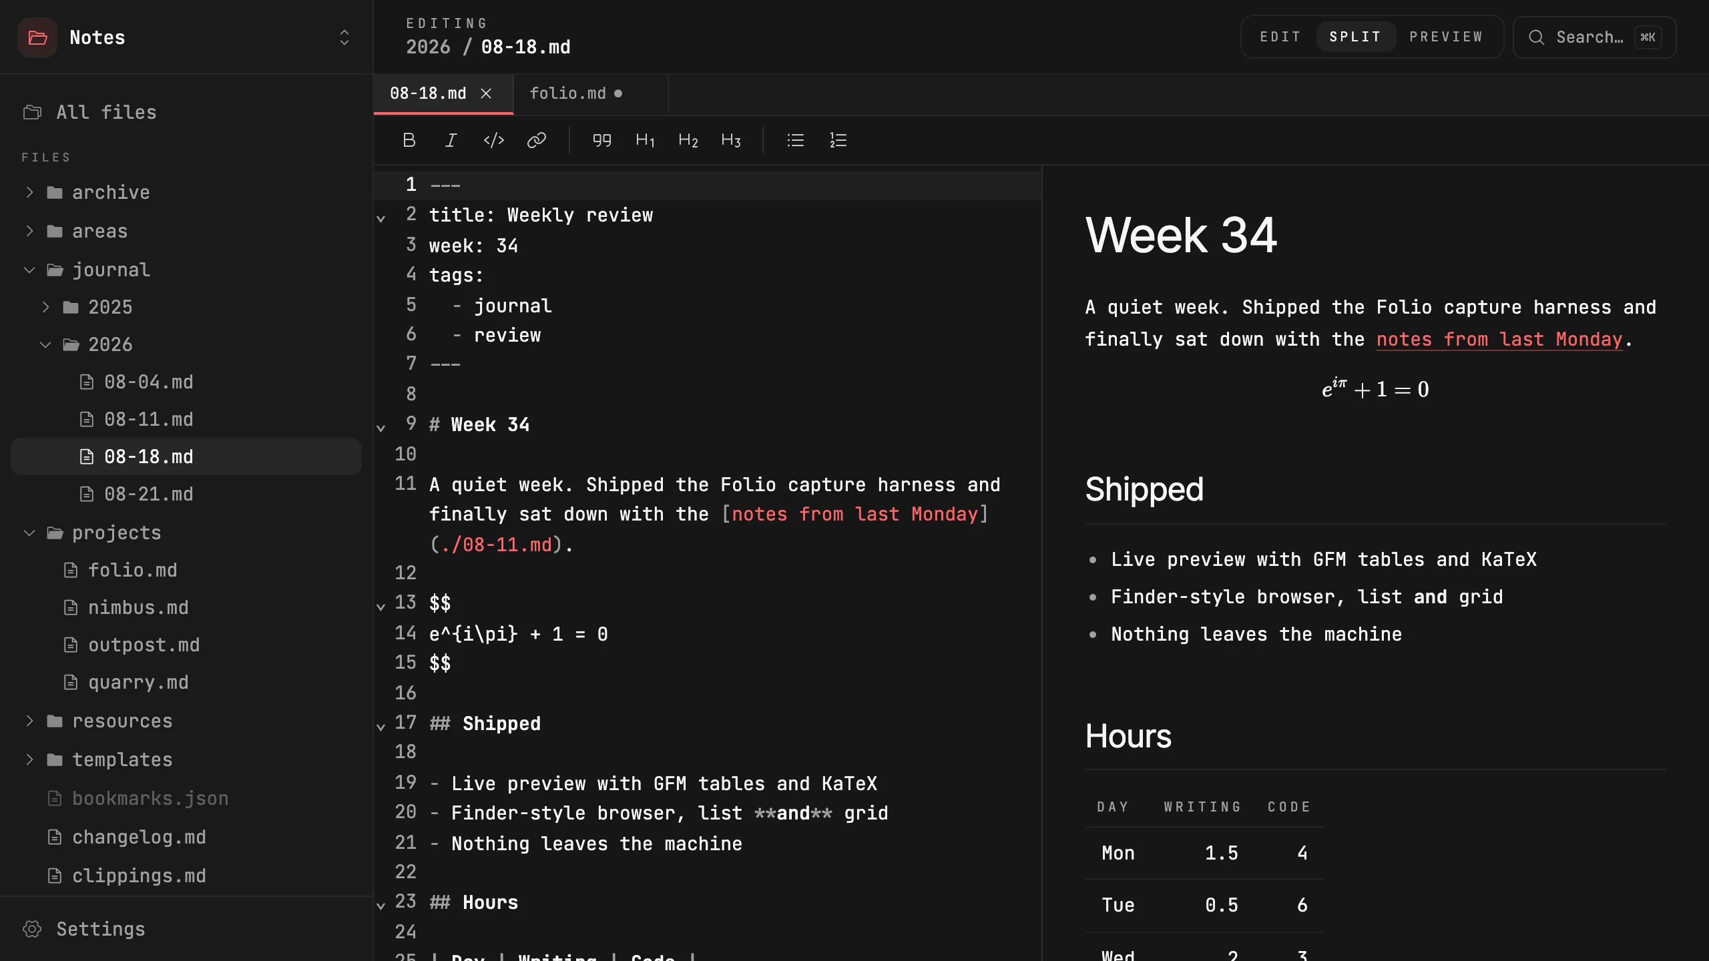Viewport: 1709px width, 961px height.
Task: Apply Heading 1 format
Action: [x=645, y=140]
